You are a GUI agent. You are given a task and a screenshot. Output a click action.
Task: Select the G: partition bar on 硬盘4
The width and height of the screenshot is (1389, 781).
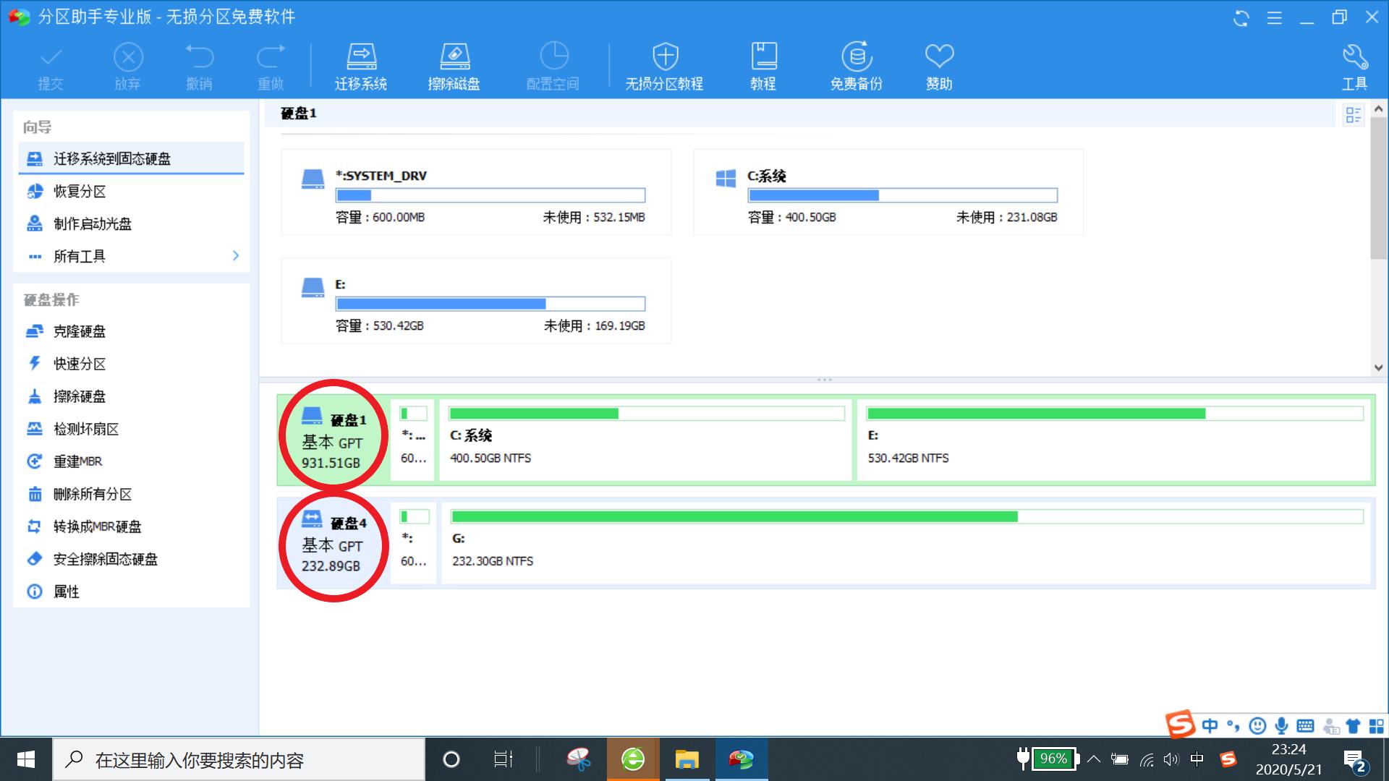(906, 541)
